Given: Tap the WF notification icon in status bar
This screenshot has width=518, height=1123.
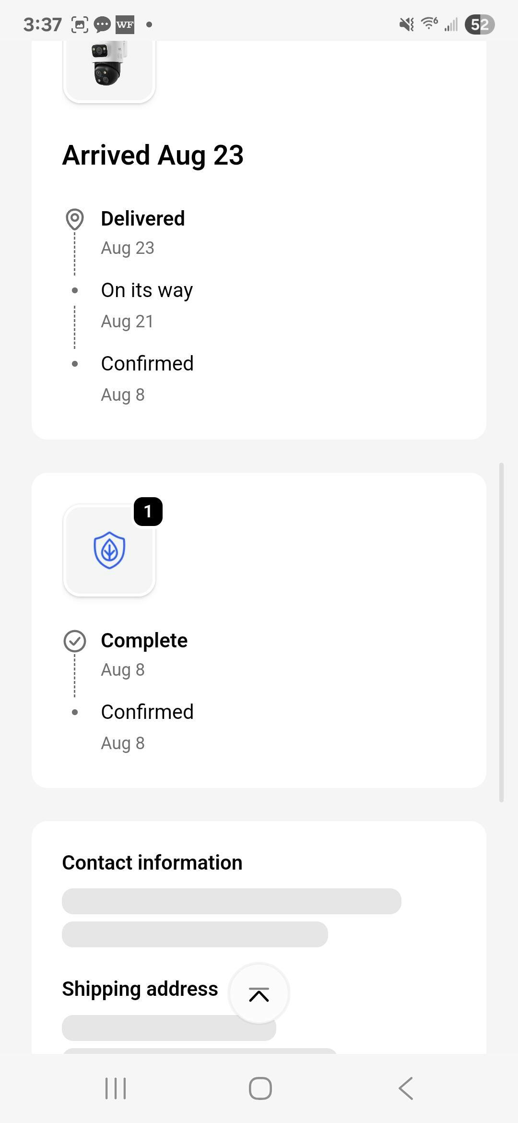Looking at the screenshot, I should [x=125, y=24].
